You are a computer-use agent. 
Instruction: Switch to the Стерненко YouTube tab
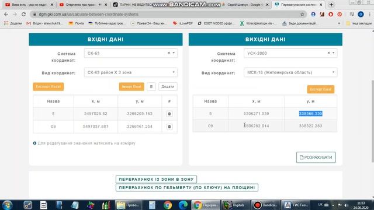80,5
